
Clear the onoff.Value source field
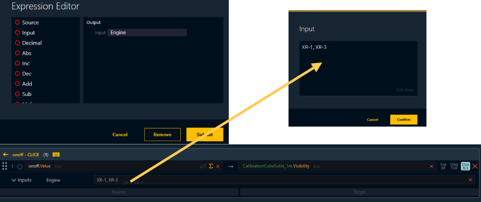click(218, 166)
